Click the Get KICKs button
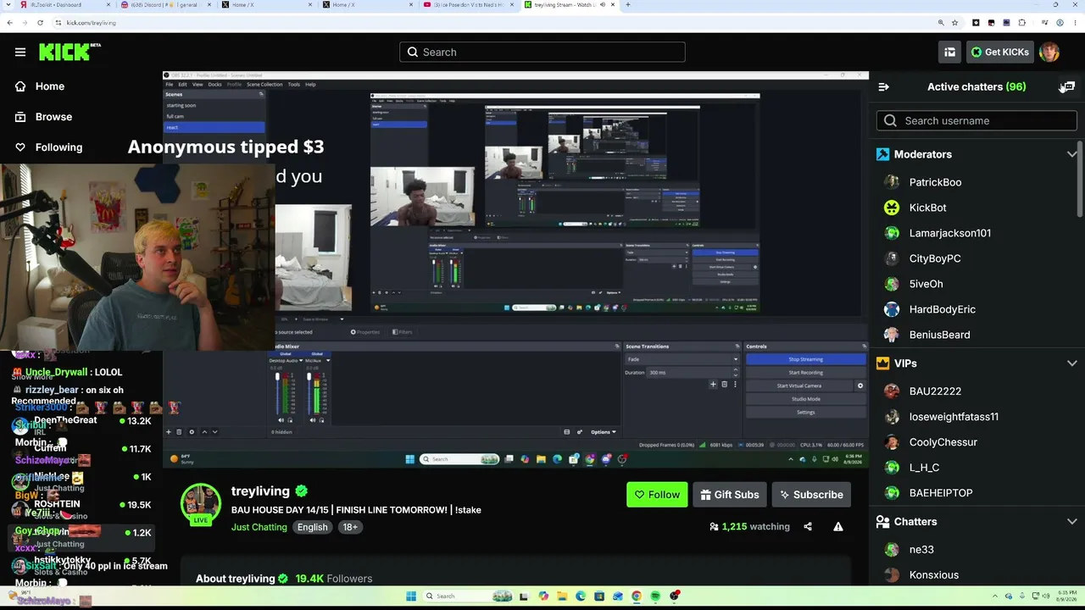 tap(999, 52)
